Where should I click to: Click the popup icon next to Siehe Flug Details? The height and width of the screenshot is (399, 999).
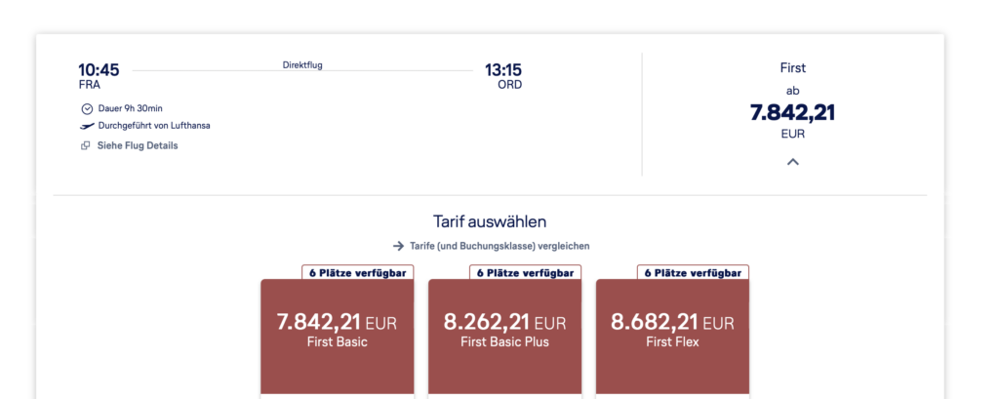click(86, 146)
